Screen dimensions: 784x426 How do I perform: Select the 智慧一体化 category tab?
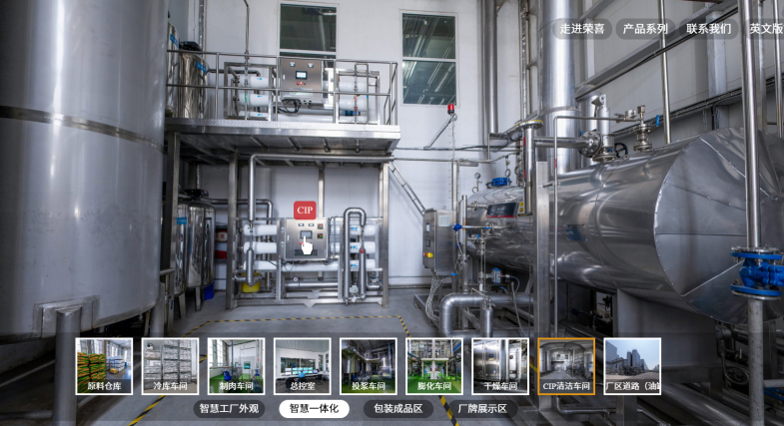[x=314, y=409]
